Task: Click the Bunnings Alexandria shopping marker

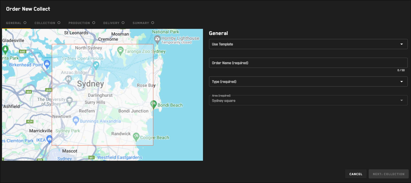Action: coord(76,120)
